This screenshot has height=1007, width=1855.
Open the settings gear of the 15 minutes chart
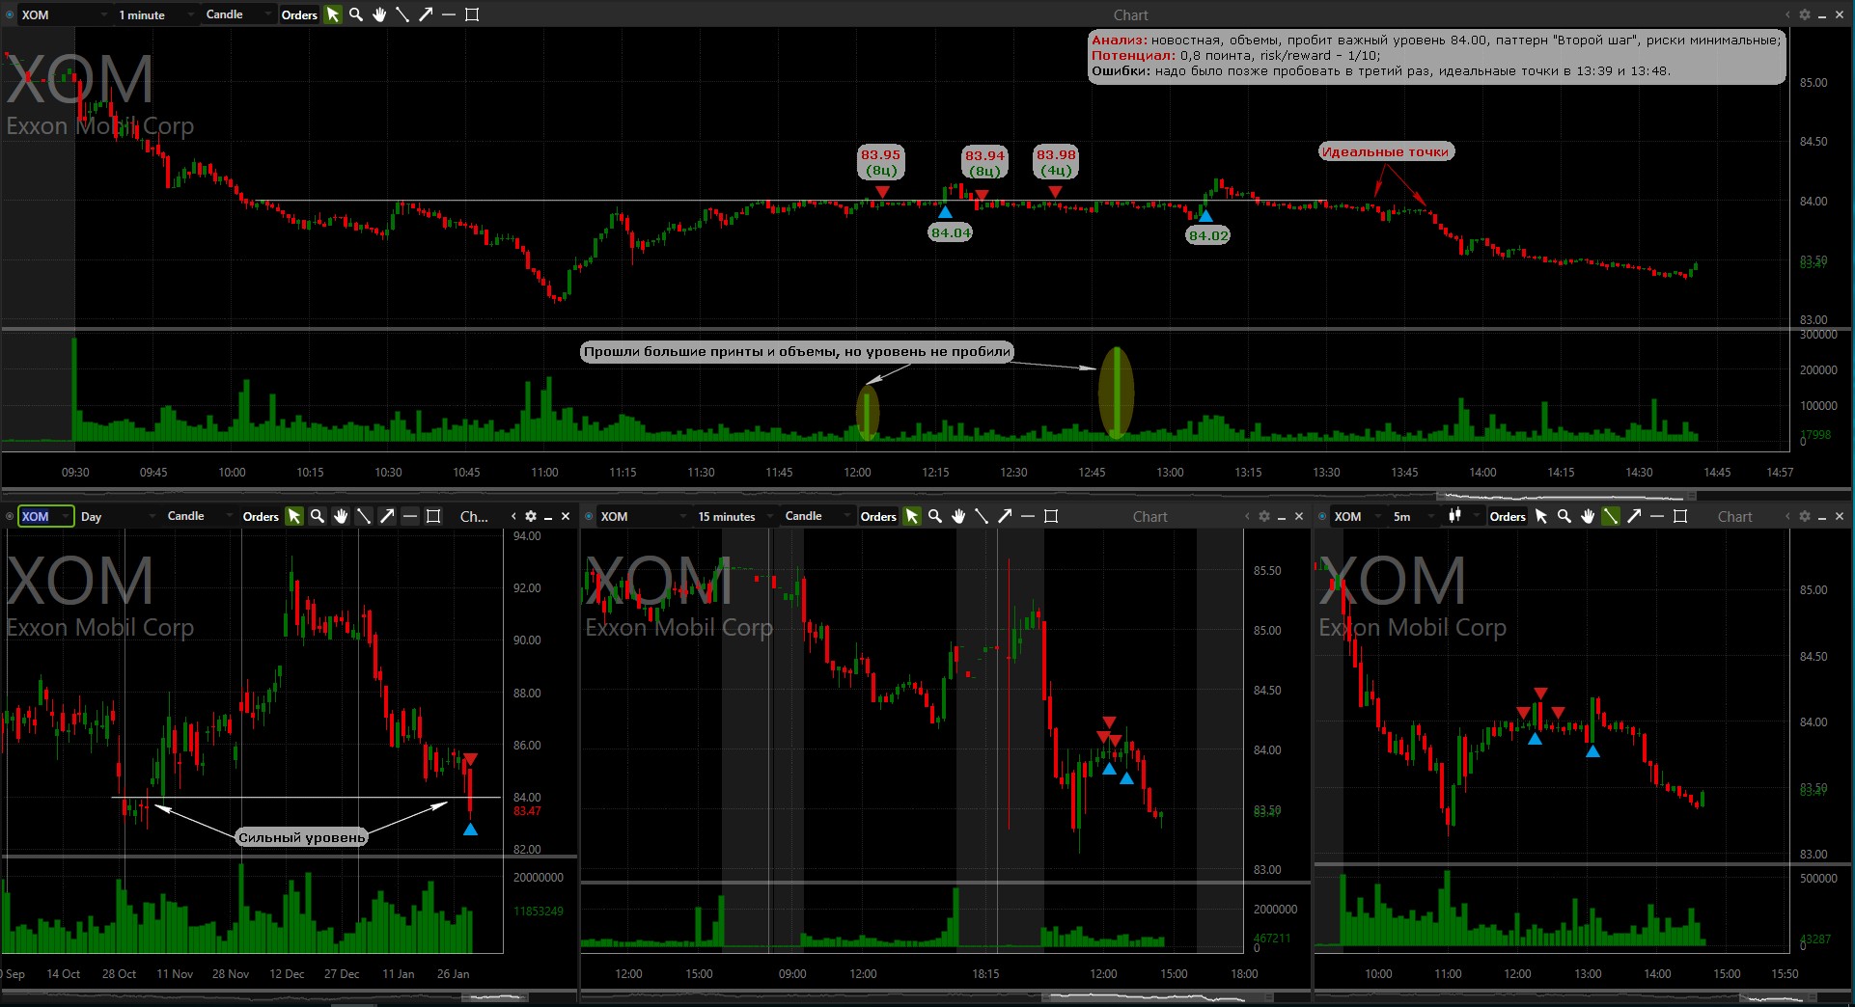[1264, 516]
